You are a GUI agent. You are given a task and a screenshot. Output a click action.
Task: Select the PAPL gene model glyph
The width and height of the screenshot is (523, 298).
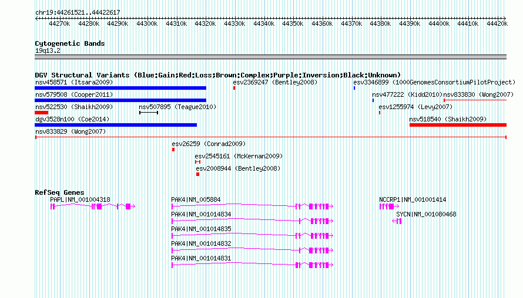(93, 206)
